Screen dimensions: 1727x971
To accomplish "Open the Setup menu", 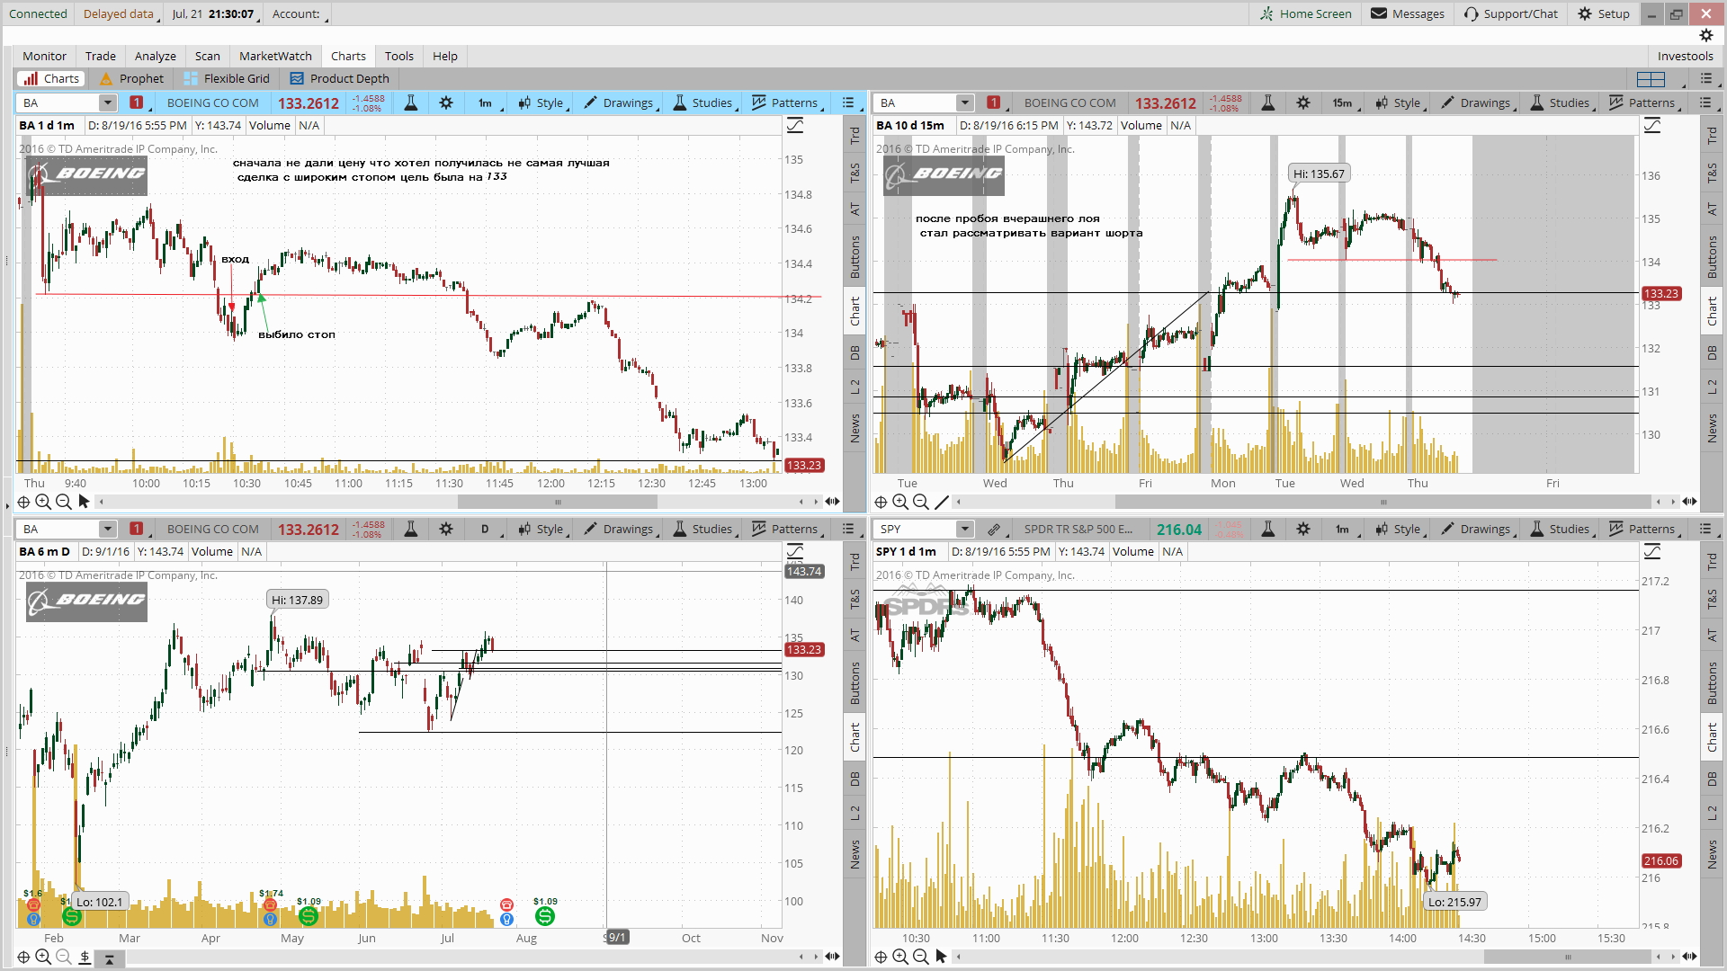I will (x=1604, y=13).
